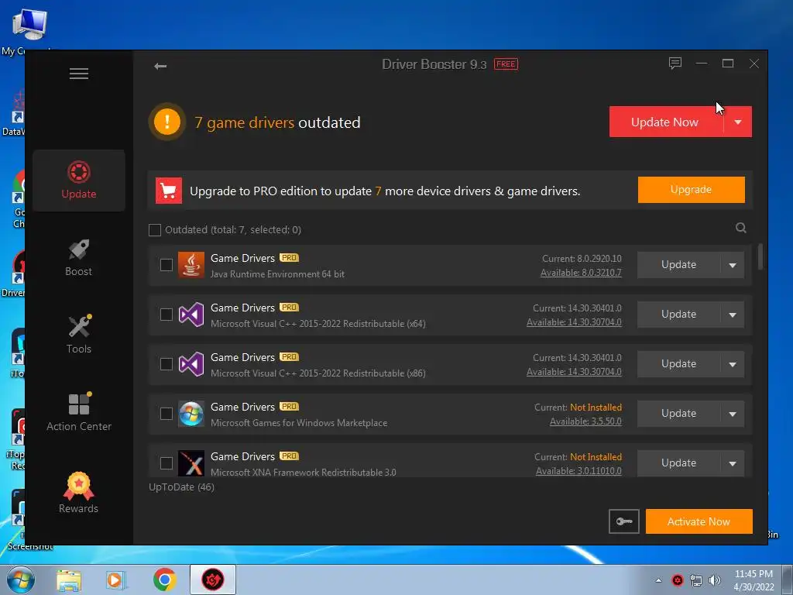
Task: Click the driver list vertical scrollbar
Action: pyautogui.click(x=760, y=257)
